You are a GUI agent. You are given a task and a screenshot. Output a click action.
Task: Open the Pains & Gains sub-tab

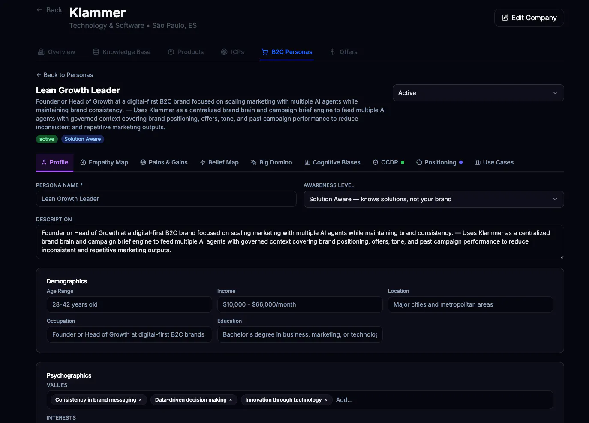click(x=164, y=162)
